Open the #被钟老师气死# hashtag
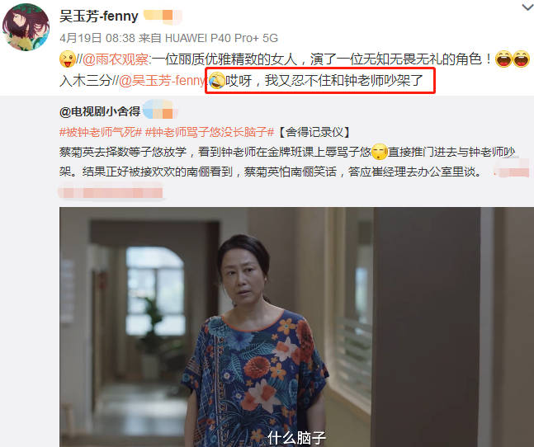 click(x=101, y=132)
